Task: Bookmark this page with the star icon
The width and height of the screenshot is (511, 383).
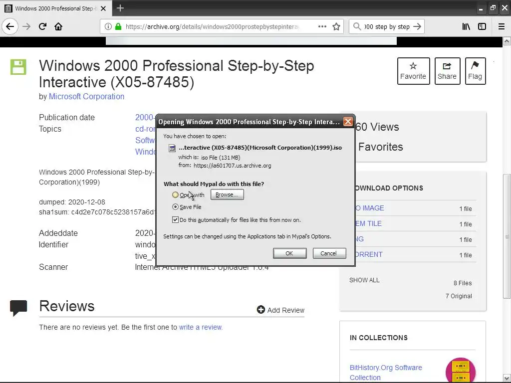Action: [x=336, y=26]
